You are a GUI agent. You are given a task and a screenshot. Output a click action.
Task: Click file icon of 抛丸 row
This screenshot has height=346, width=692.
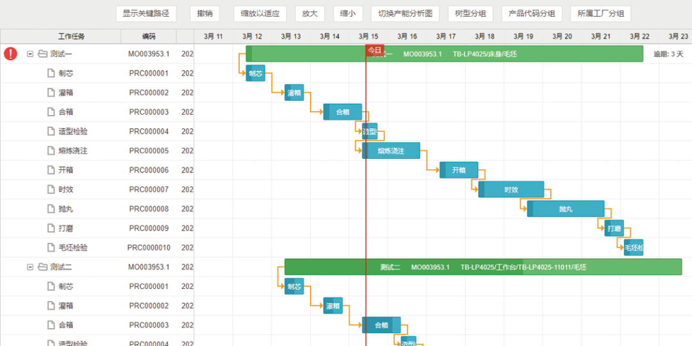[x=51, y=209]
